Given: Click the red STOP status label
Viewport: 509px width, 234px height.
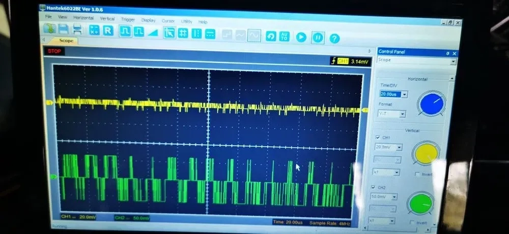Looking at the screenshot, I should coord(54,51).
